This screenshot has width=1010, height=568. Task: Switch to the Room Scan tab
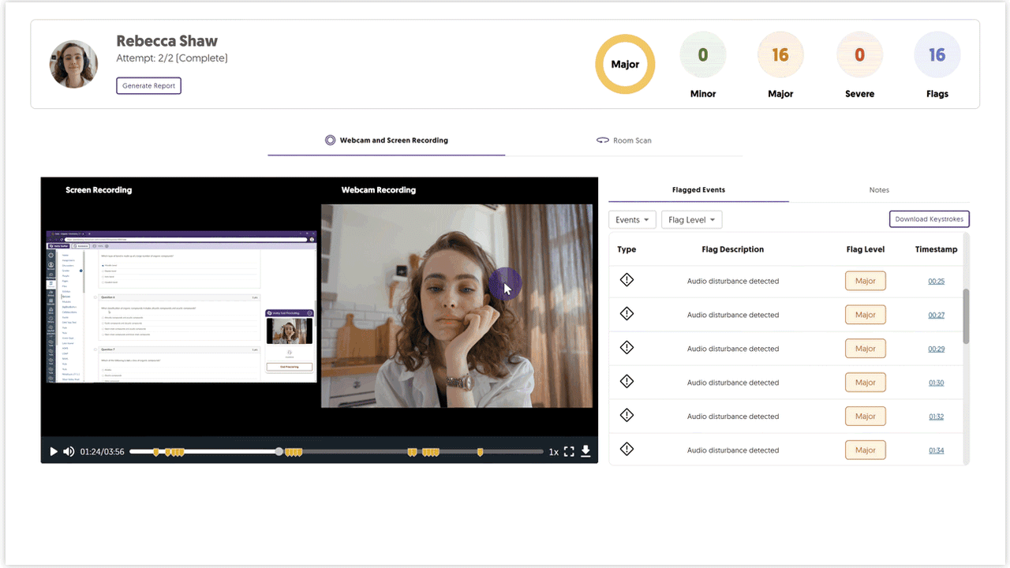click(623, 140)
